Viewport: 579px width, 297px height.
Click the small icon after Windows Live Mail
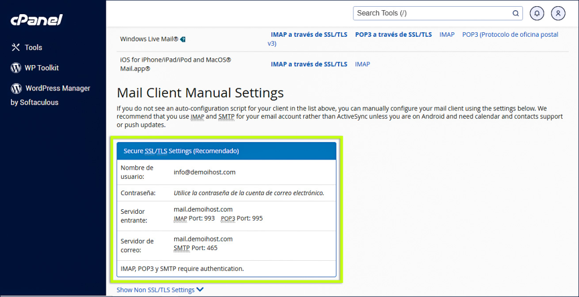pyautogui.click(x=183, y=39)
